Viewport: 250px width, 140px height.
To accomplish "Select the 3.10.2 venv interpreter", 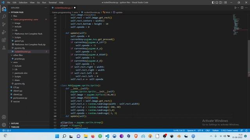I will click(x=229, y=130).
